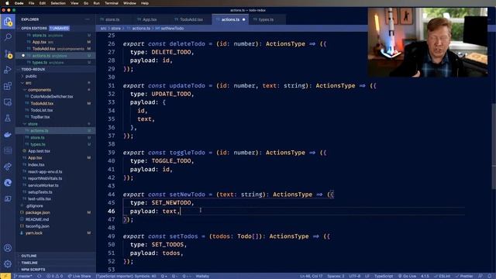Open the Selection menu
The height and width of the screenshot is (279, 496).
coord(58,3)
